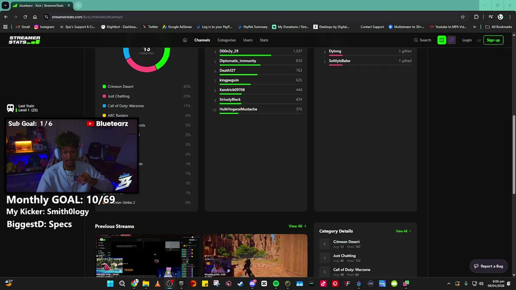Click the Sign up button
The width and height of the screenshot is (516, 290).
coord(493,40)
